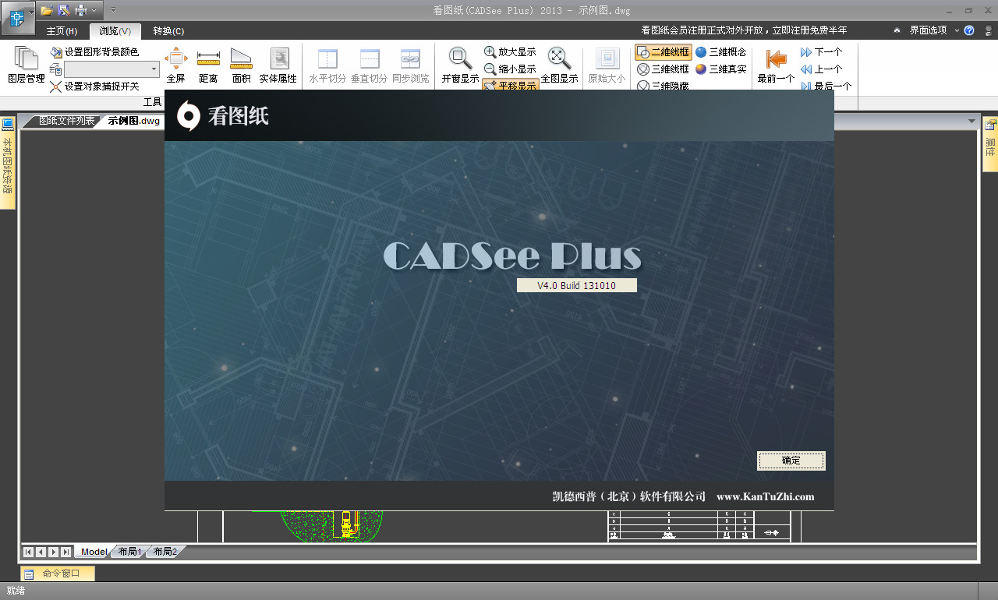Click the V4.0 Build 131010 version label

576,285
